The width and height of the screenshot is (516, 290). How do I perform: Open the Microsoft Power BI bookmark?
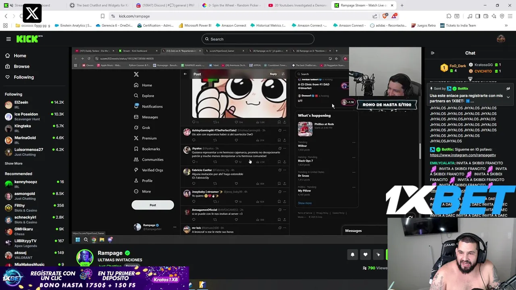[194, 25]
